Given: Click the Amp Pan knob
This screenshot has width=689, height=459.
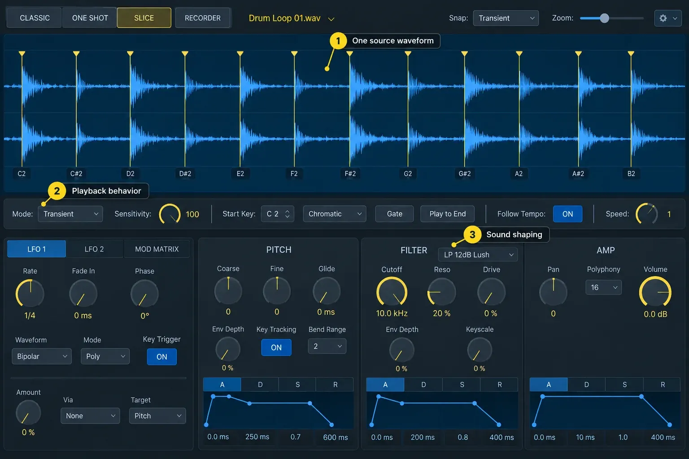Looking at the screenshot, I should (553, 292).
